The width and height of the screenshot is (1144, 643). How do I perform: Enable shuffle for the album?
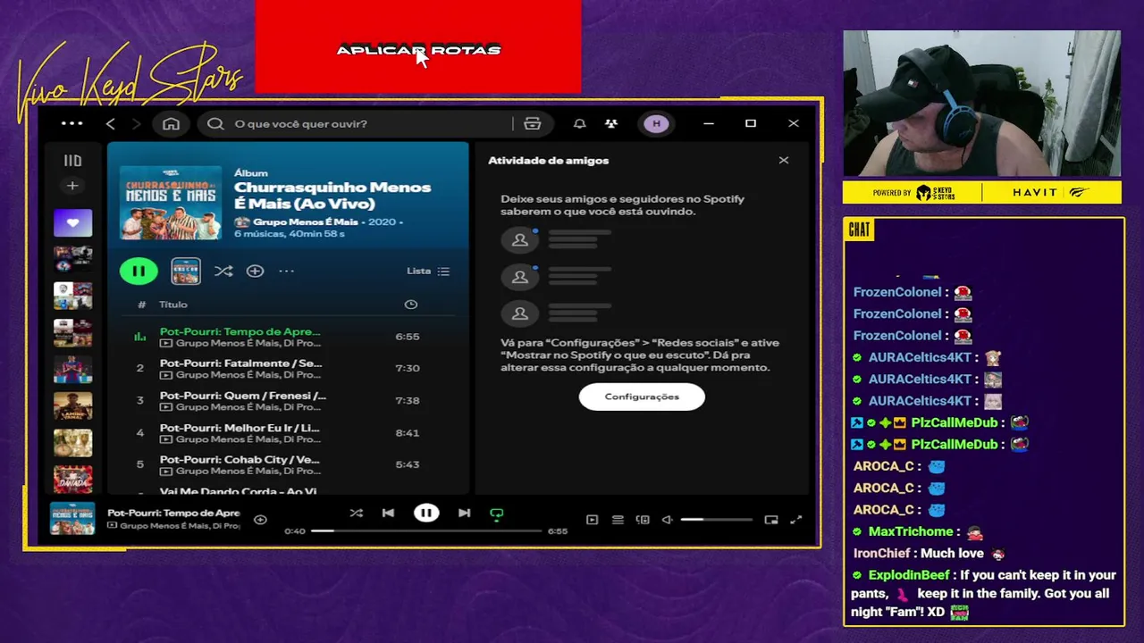[x=223, y=271]
